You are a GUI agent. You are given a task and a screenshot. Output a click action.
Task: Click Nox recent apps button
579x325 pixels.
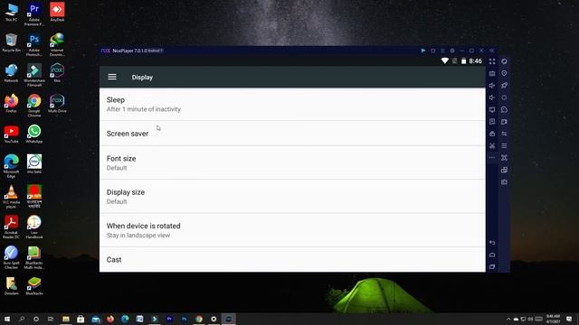(492, 267)
